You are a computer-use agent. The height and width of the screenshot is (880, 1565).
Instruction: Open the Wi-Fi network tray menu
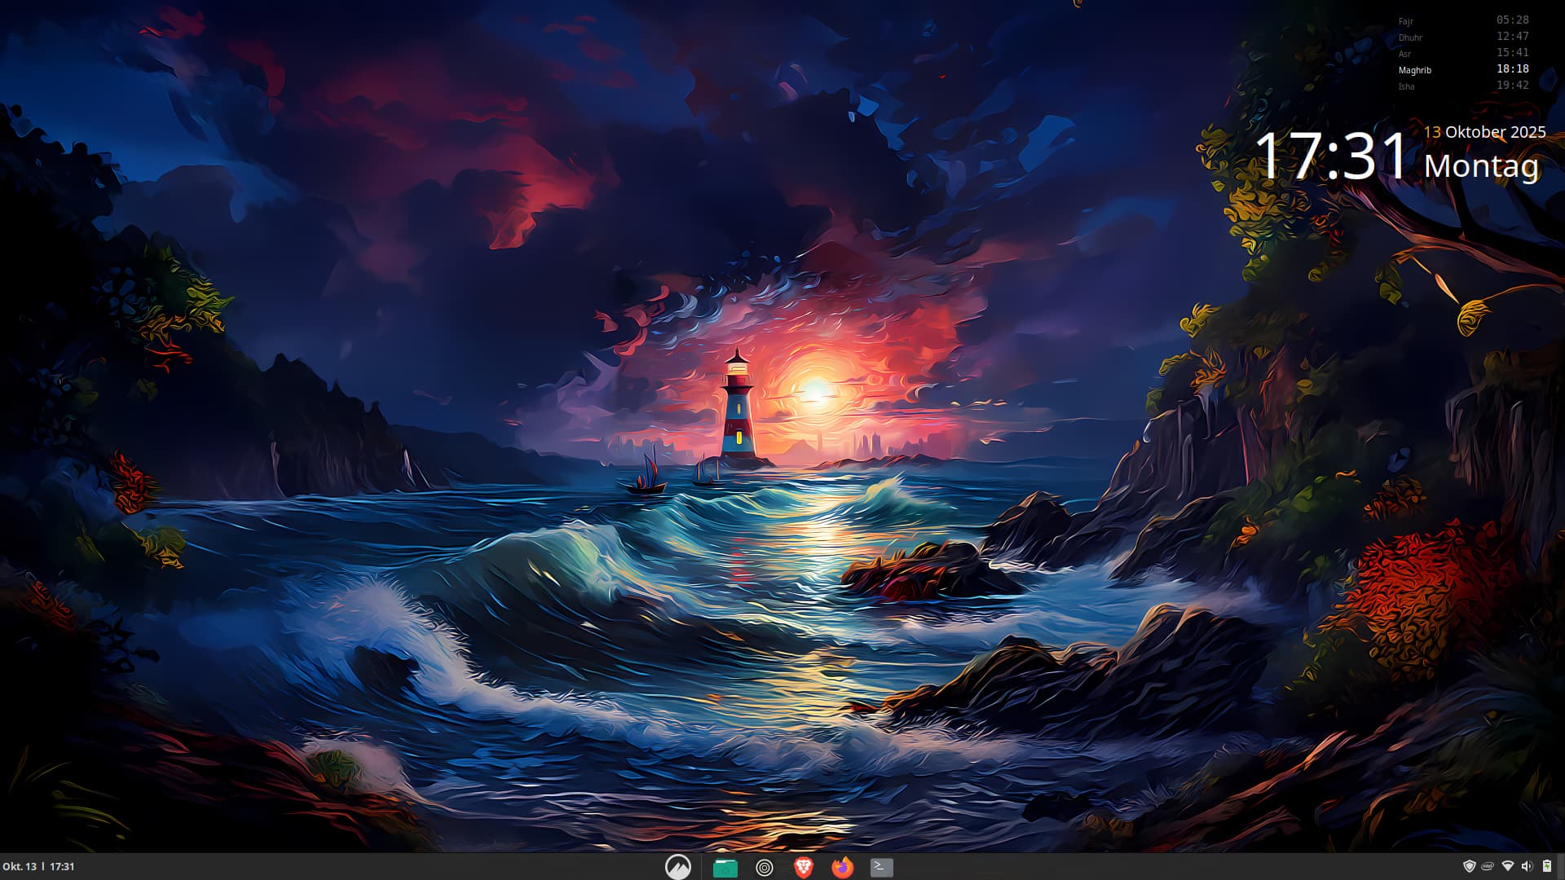(x=1507, y=866)
